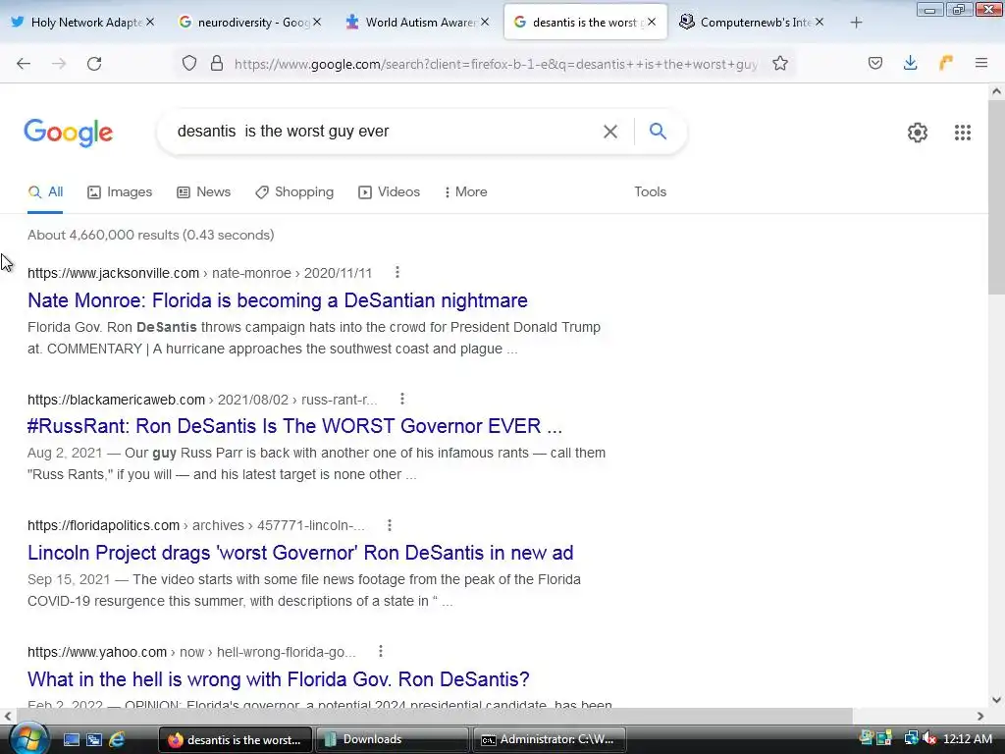Open the Firefox hamburger menu

pyautogui.click(x=981, y=63)
